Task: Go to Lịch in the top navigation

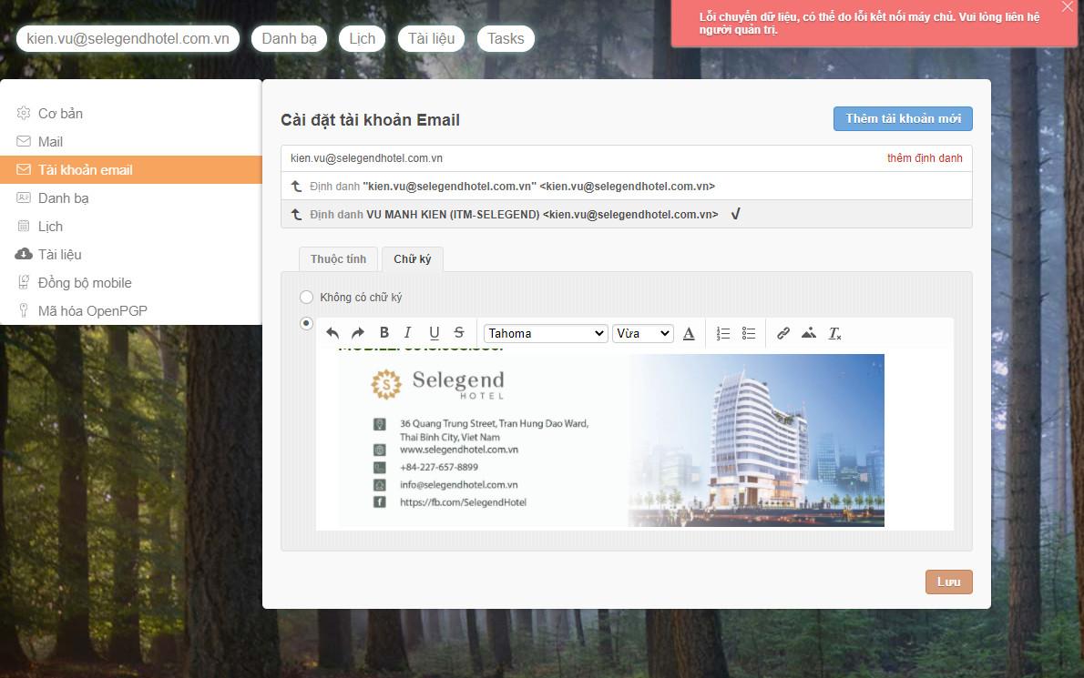Action: (363, 38)
